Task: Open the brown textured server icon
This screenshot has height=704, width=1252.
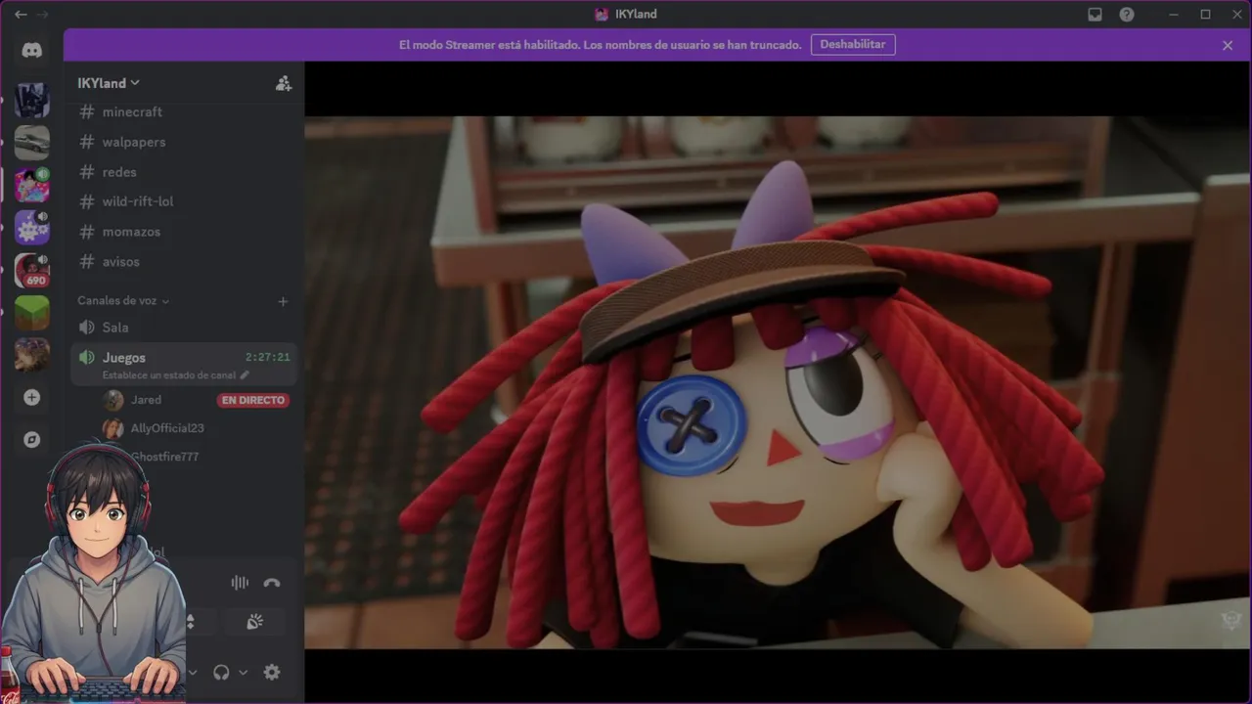Action: point(32,355)
